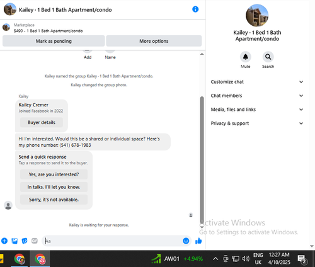
Task: Open More options button
Action: [x=154, y=41]
